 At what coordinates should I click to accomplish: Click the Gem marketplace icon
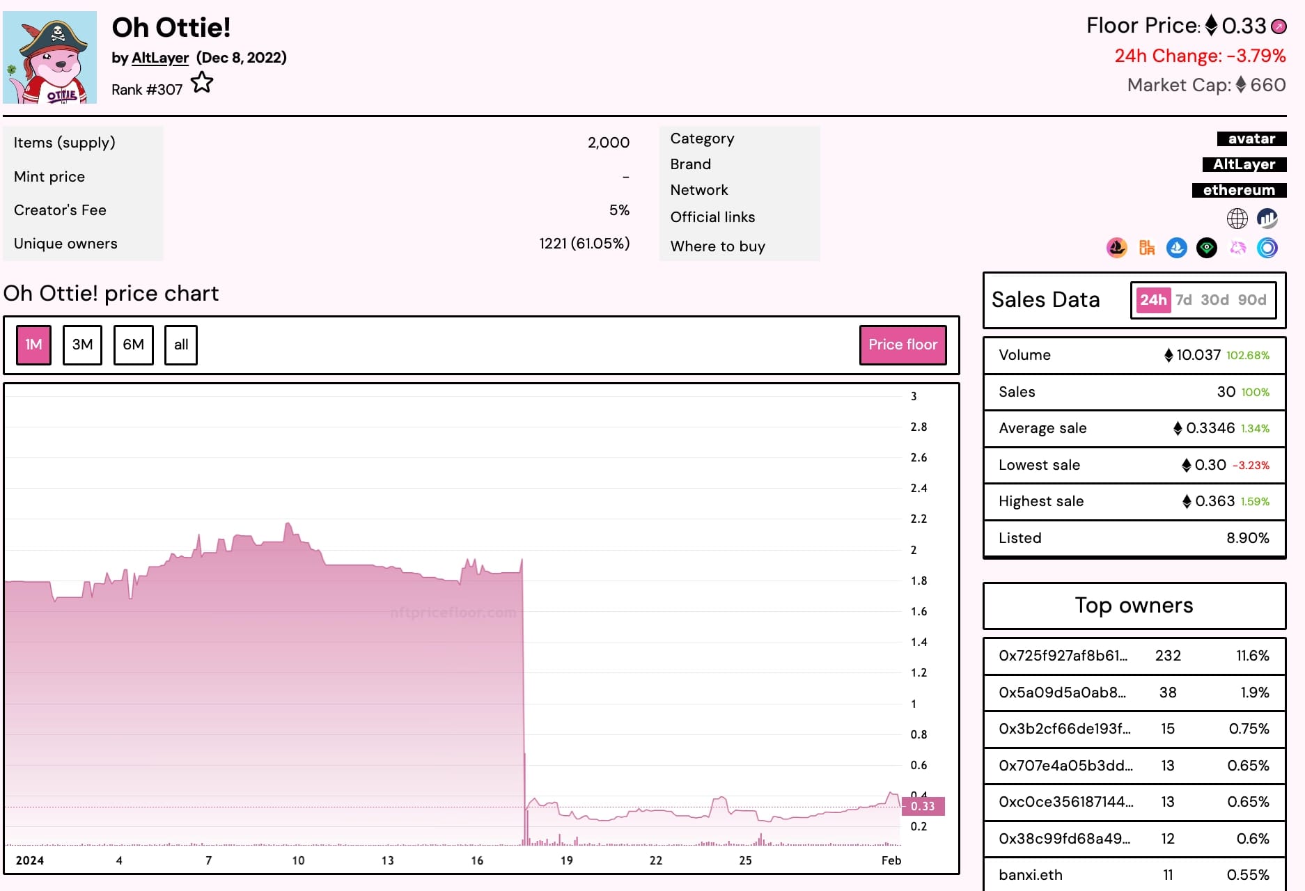(1205, 248)
